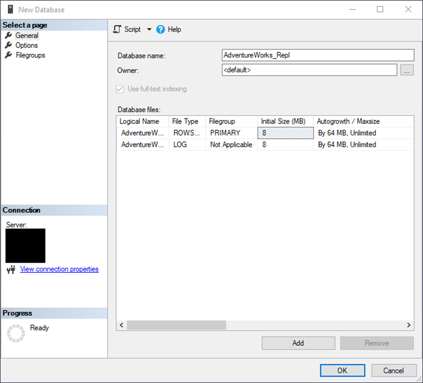Click the progress spinner indicator

click(x=16, y=334)
